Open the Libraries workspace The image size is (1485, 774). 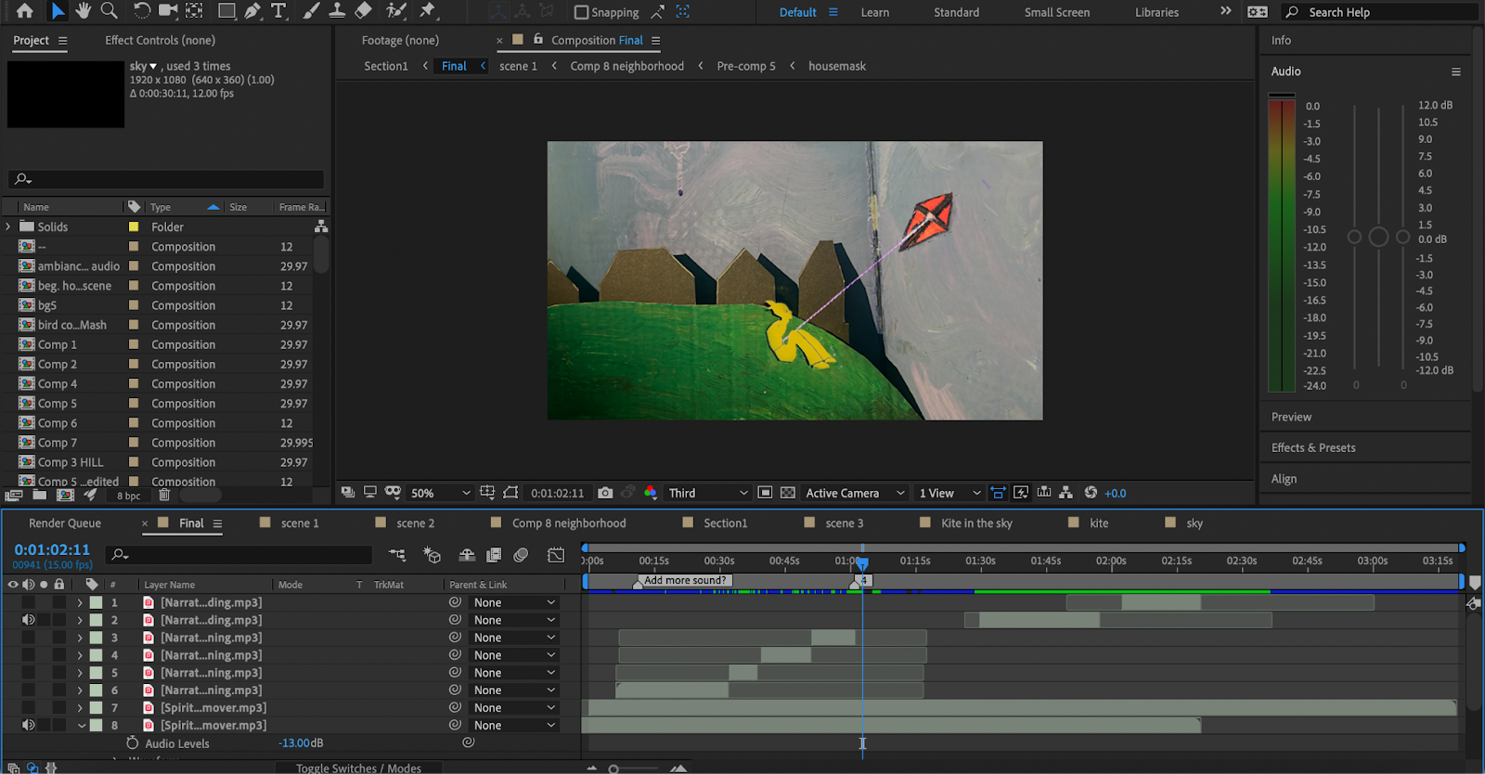coord(1156,12)
